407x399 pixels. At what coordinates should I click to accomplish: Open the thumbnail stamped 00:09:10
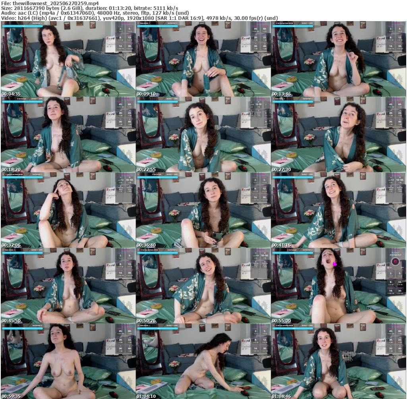pyautogui.click(x=203, y=59)
